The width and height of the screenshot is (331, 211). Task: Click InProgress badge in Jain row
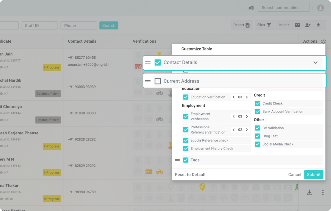pyautogui.click(x=52, y=67)
